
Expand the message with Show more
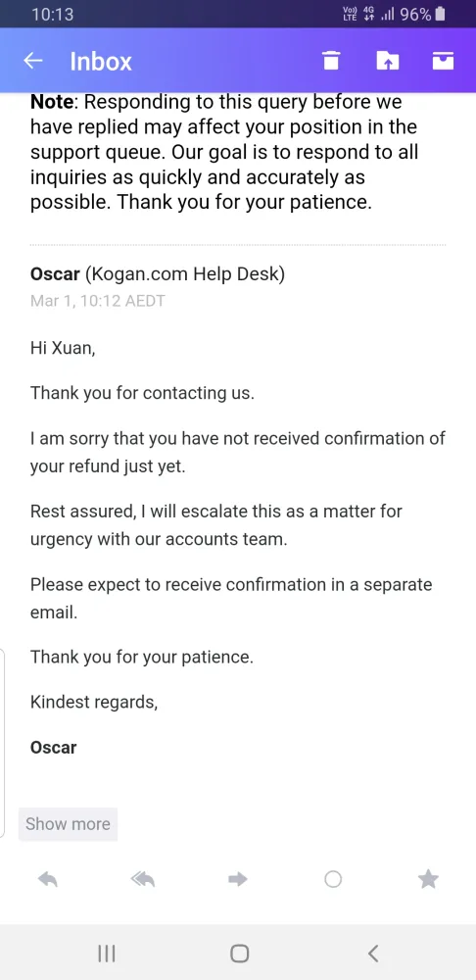click(69, 824)
